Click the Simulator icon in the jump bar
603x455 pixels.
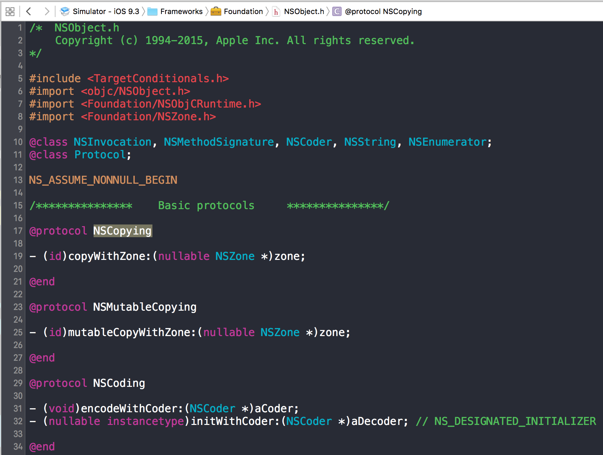tap(65, 11)
